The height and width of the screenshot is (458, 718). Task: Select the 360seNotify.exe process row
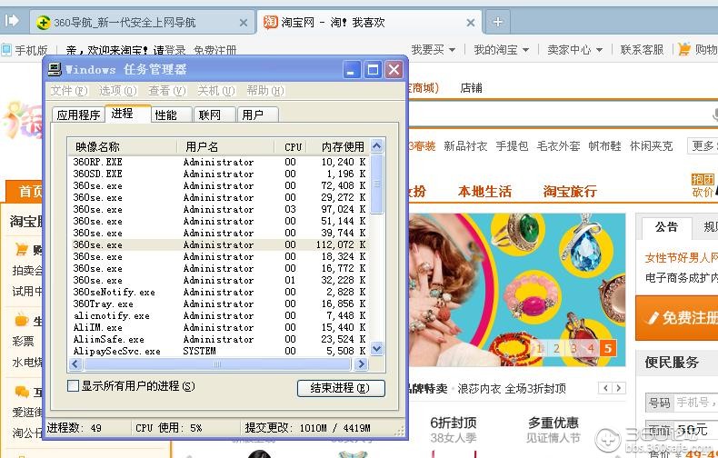[x=219, y=292]
